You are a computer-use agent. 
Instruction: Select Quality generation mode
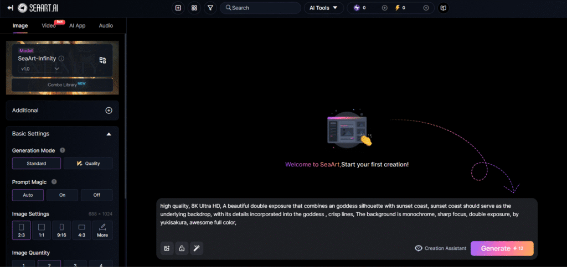coord(88,163)
